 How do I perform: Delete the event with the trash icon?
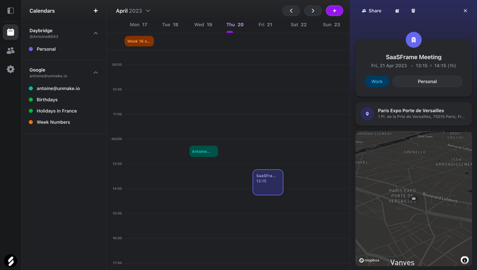pyautogui.click(x=413, y=11)
